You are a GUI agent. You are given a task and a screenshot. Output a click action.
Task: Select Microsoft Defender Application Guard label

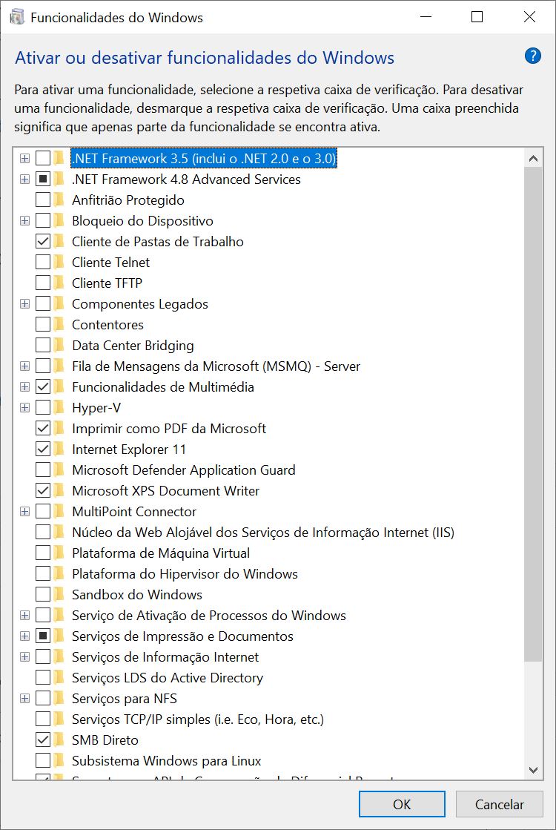pyautogui.click(x=184, y=470)
